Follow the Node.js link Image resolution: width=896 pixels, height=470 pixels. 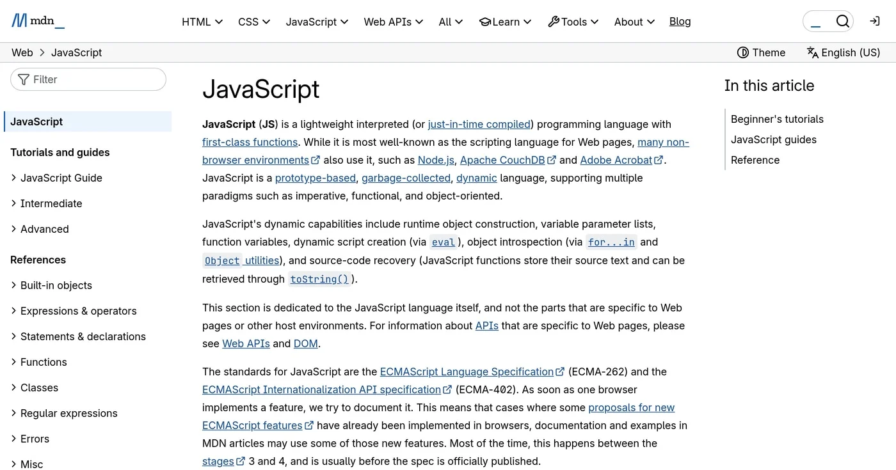tap(436, 160)
